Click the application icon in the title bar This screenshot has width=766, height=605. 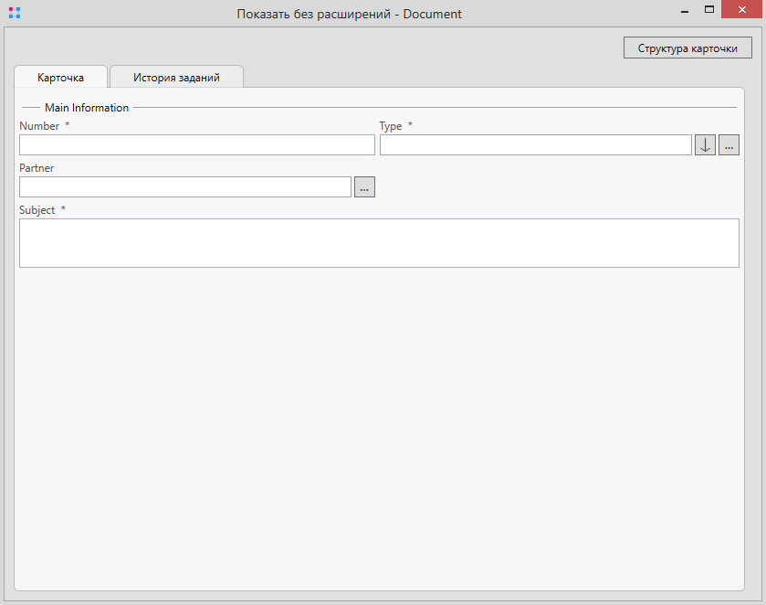click(x=14, y=13)
